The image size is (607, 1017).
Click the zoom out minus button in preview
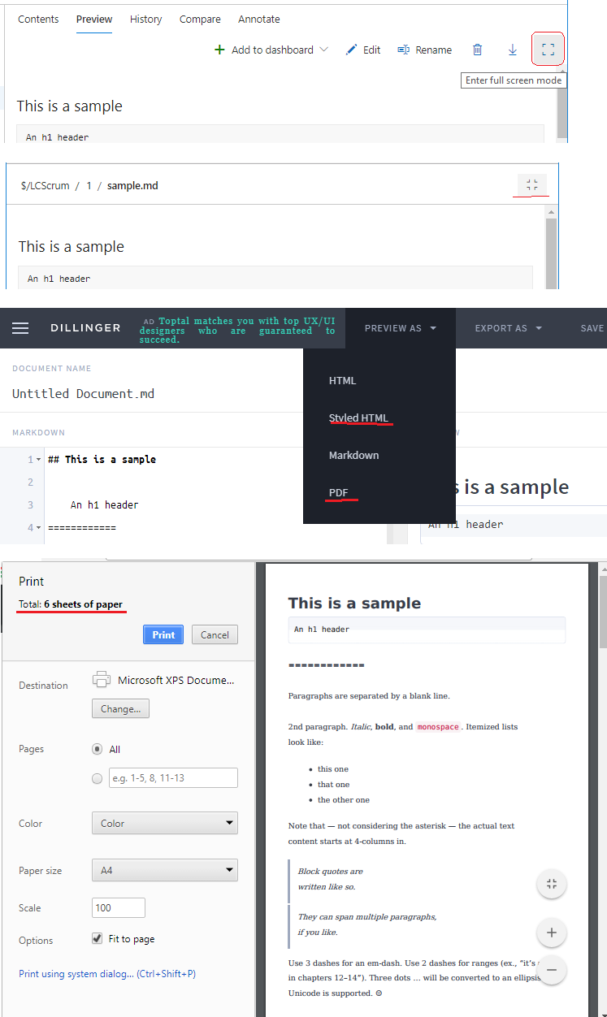[x=552, y=970]
